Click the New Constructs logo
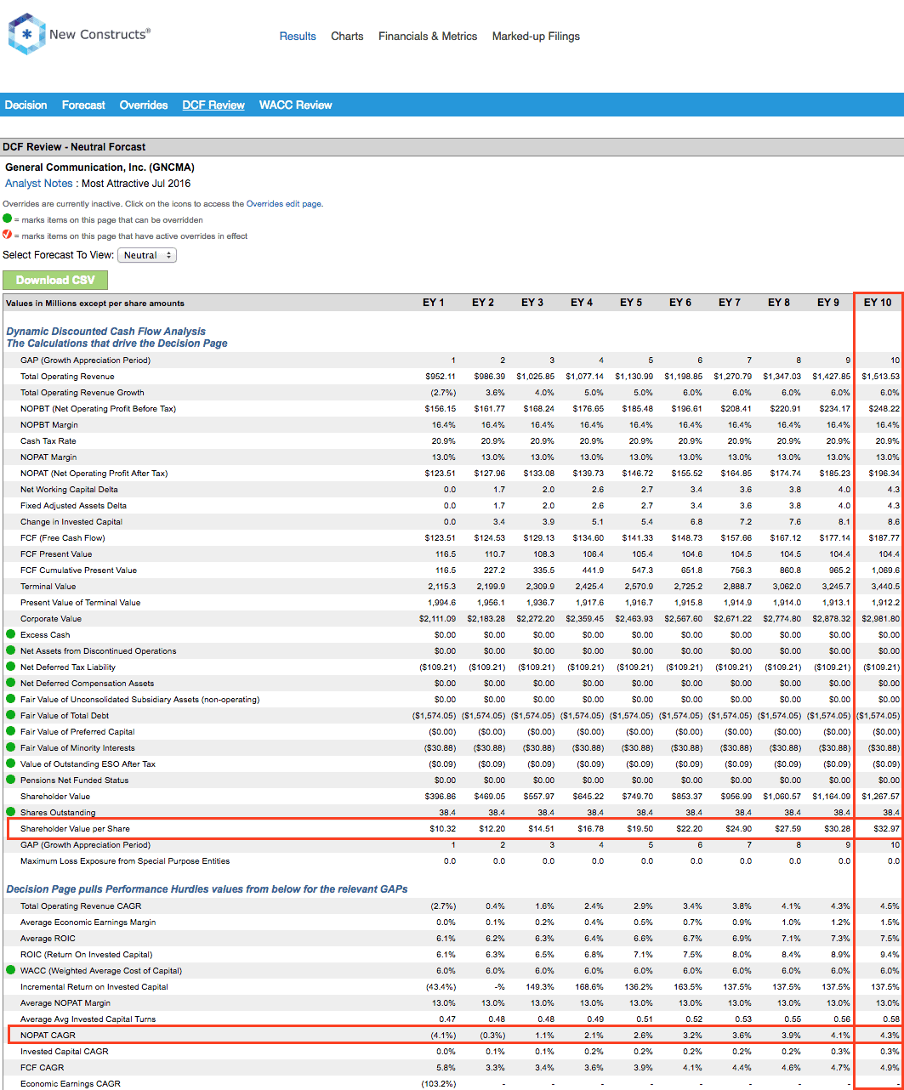Screen dimensions: 904x1090 coord(79,34)
